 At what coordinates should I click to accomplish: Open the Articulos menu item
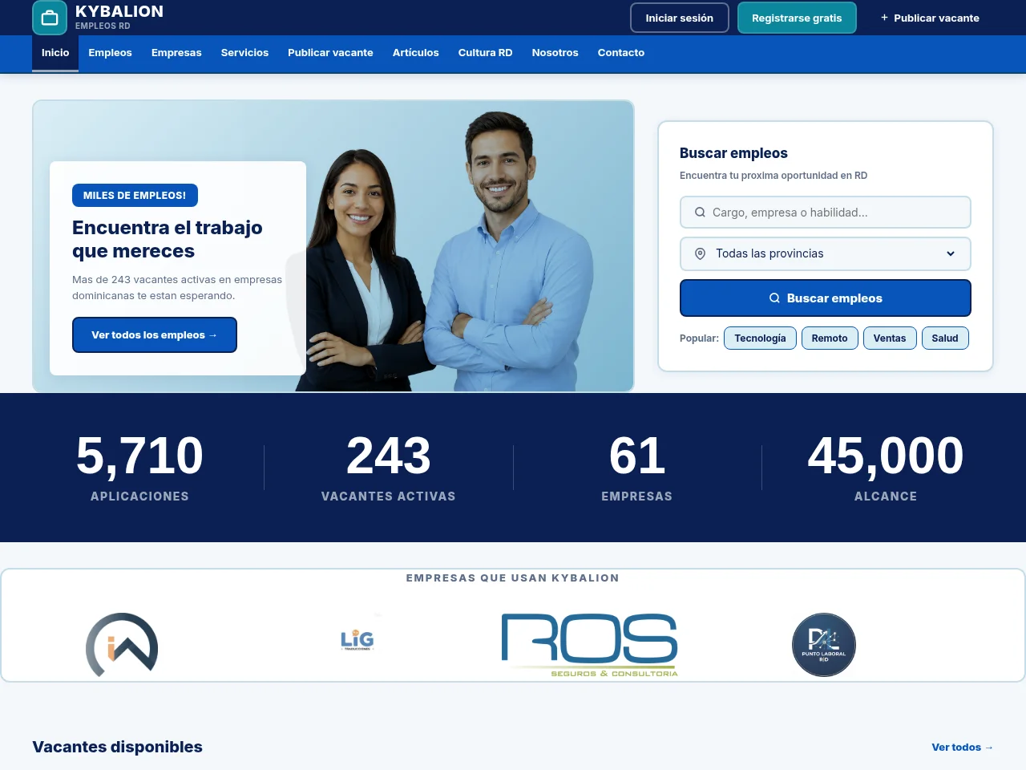click(x=415, y=53)
